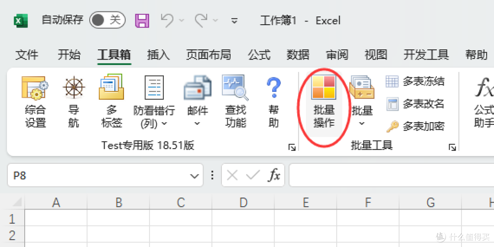Select column D header
The height and width of the screenshot is (247, 494).
(243, 202)
